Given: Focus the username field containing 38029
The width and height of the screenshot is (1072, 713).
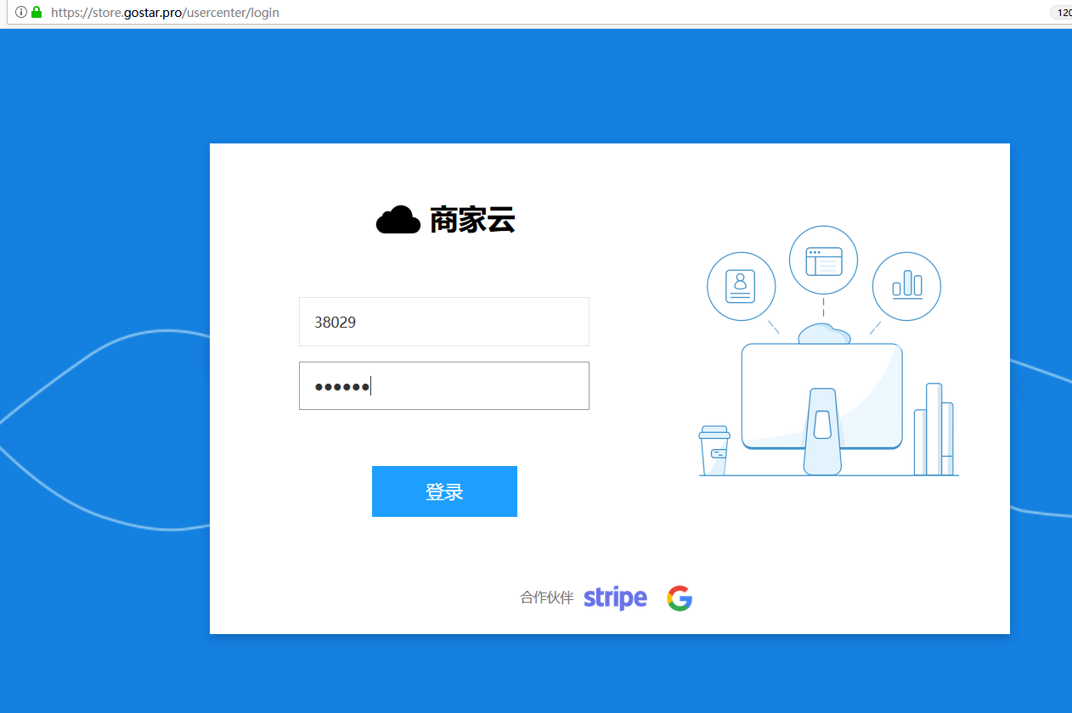Looking at the screenshot, I should click(x=444, y=322).
